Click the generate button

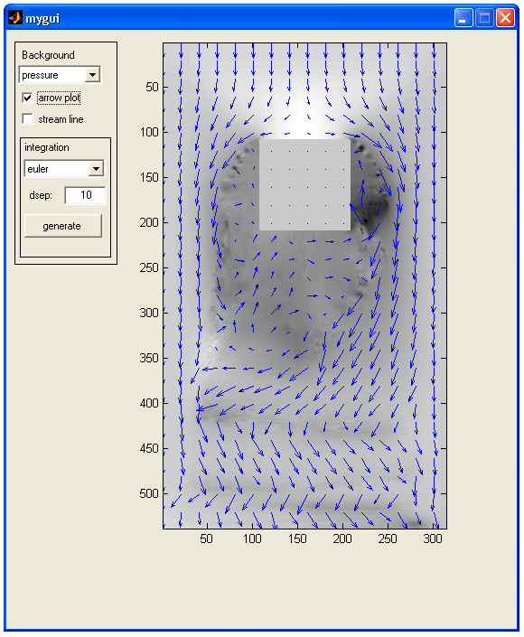point(63,226)
